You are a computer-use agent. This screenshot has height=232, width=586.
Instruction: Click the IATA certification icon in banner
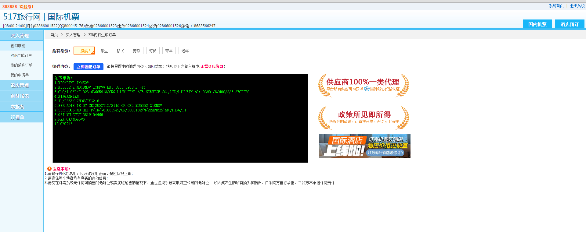[367, 89]
